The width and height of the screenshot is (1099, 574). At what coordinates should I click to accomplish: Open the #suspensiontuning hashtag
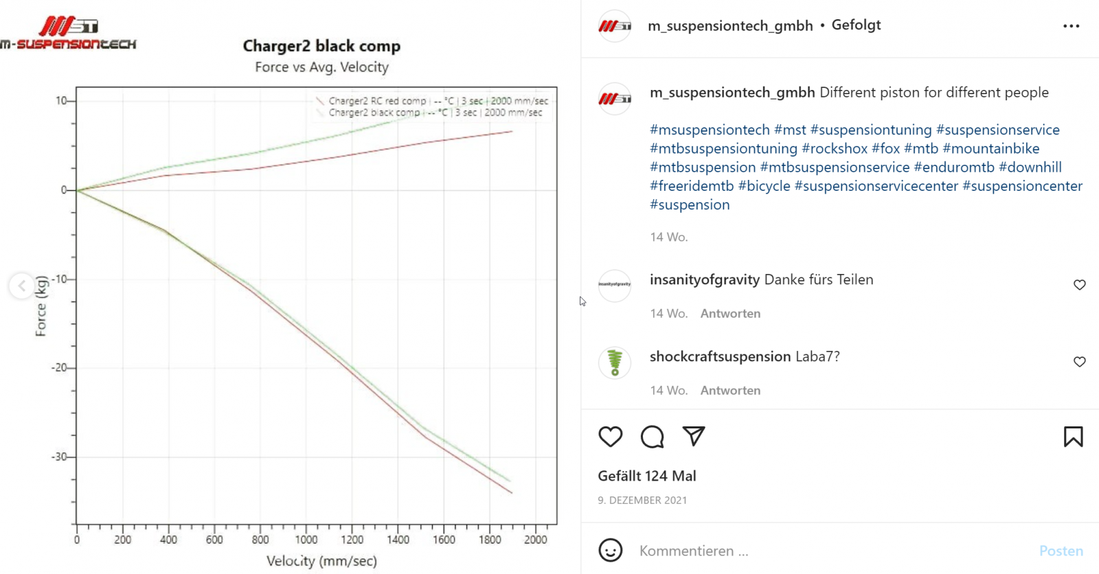tap(871, 130)
